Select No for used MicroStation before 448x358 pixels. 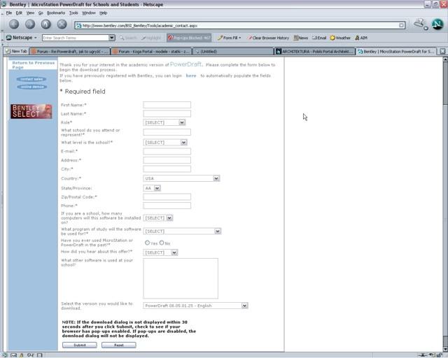click(162, 243)
